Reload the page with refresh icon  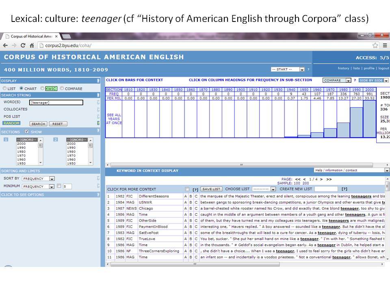pyautogui.click(x=23, y=45)
